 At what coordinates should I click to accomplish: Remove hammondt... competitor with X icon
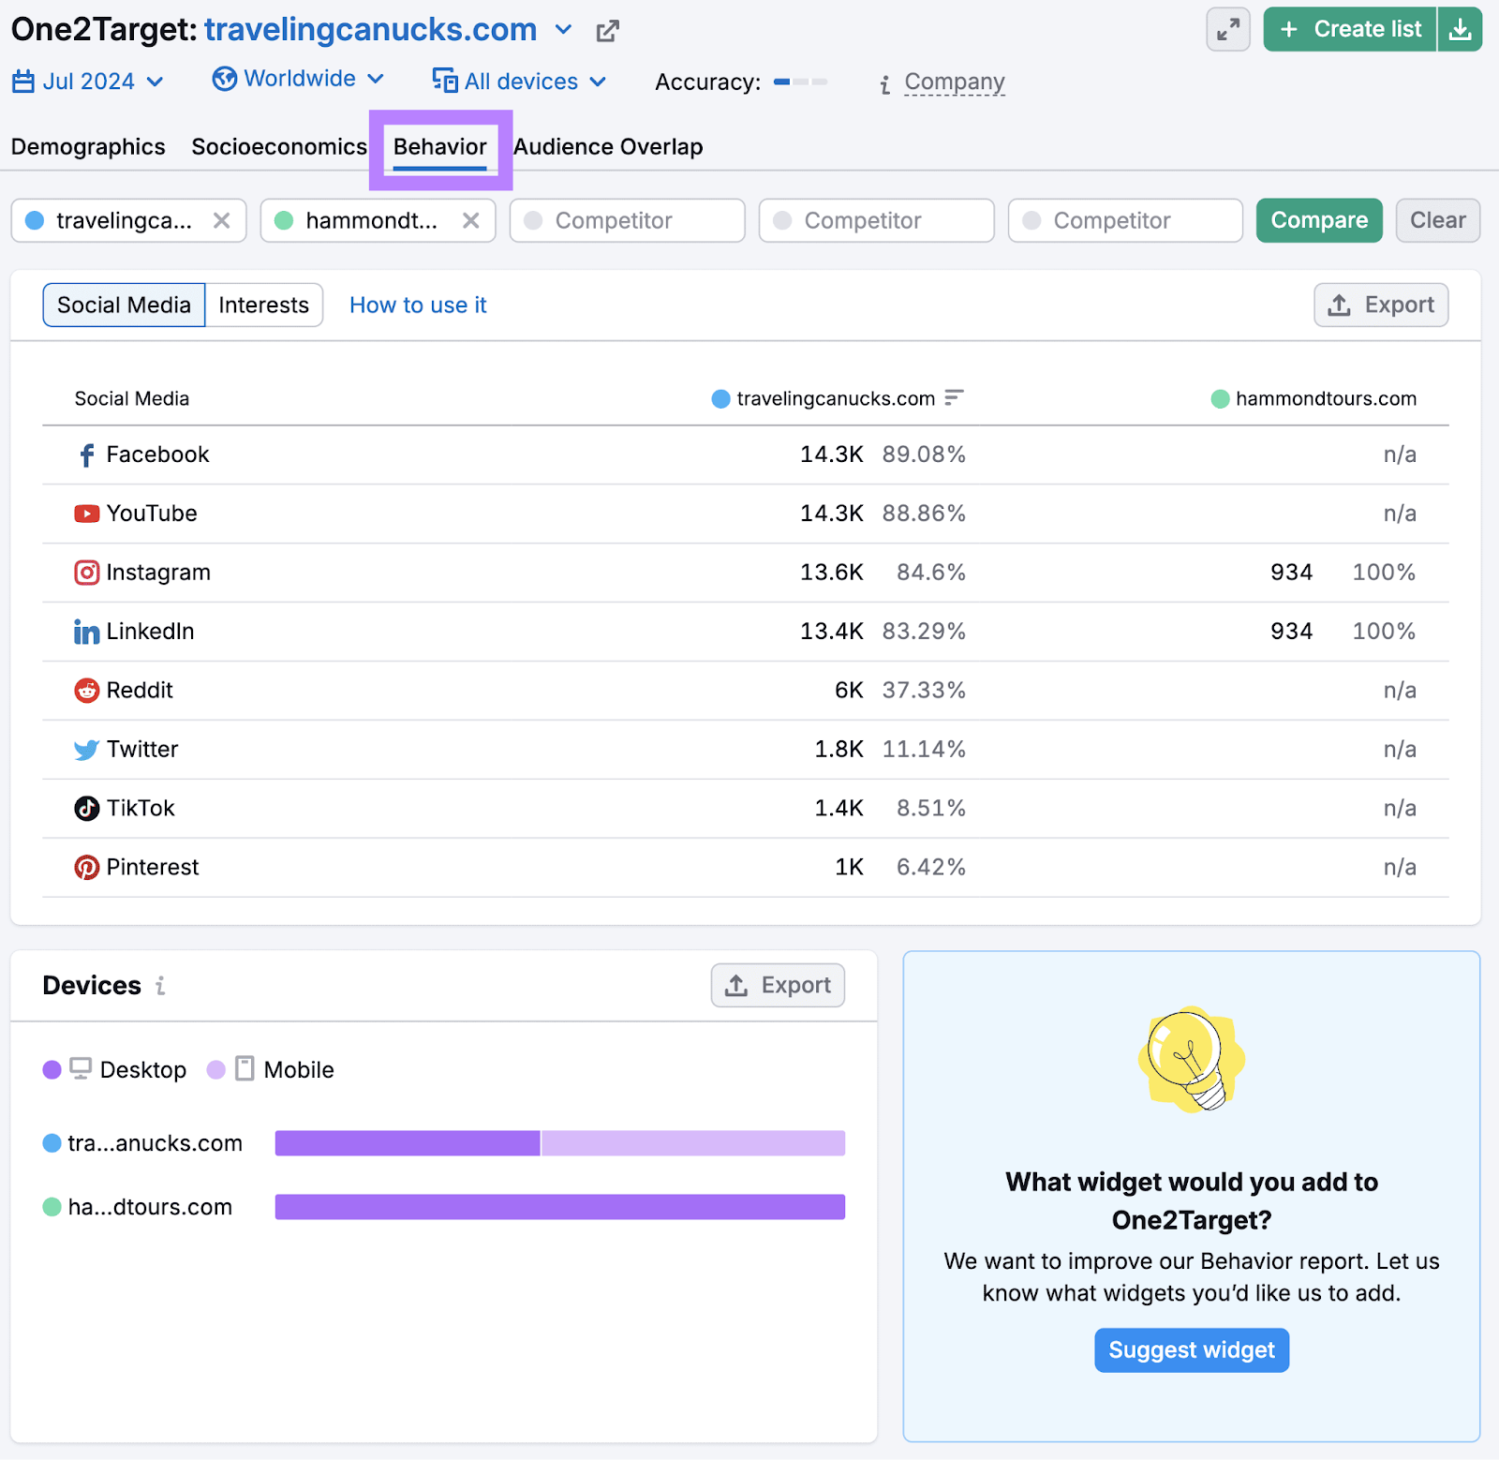click(470, 220)
